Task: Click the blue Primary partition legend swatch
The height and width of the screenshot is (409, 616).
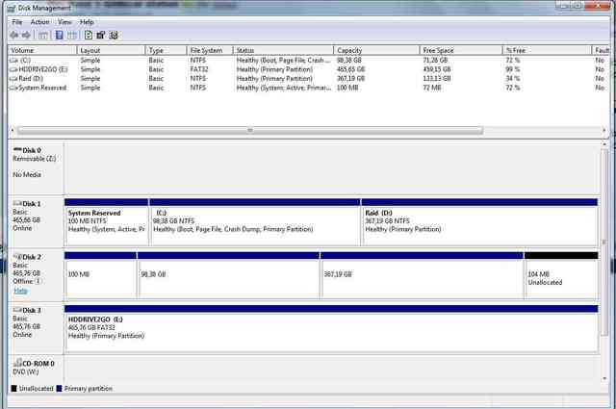Action: coord(60,388)
